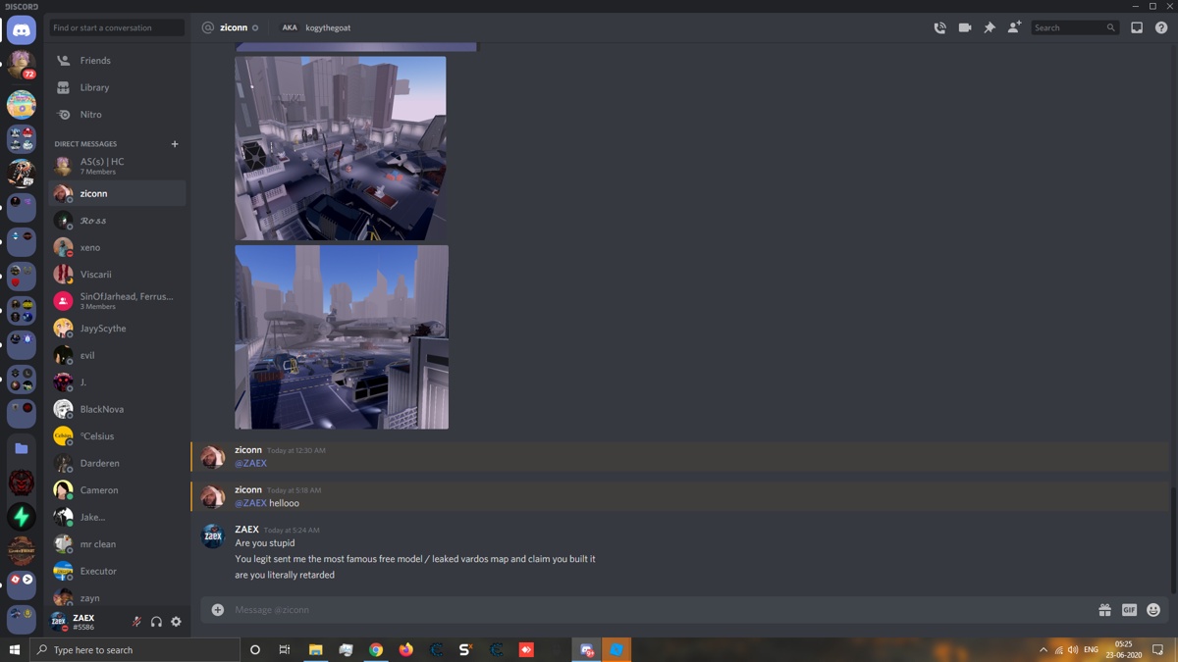Open direct message with Cameron

coord(117,490)
